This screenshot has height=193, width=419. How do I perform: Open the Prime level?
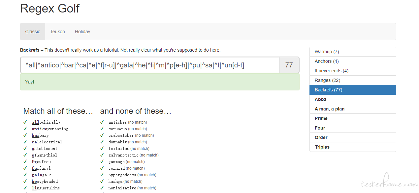point(353,118)
